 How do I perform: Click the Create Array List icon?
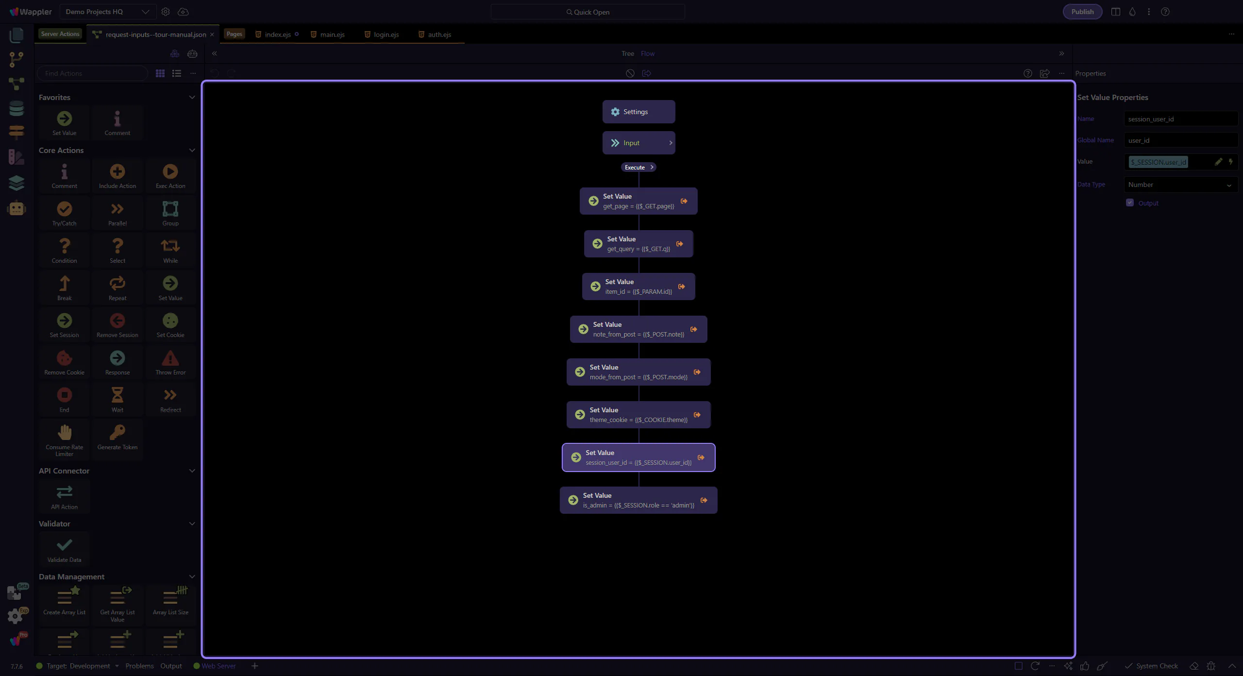pos(64,598)
